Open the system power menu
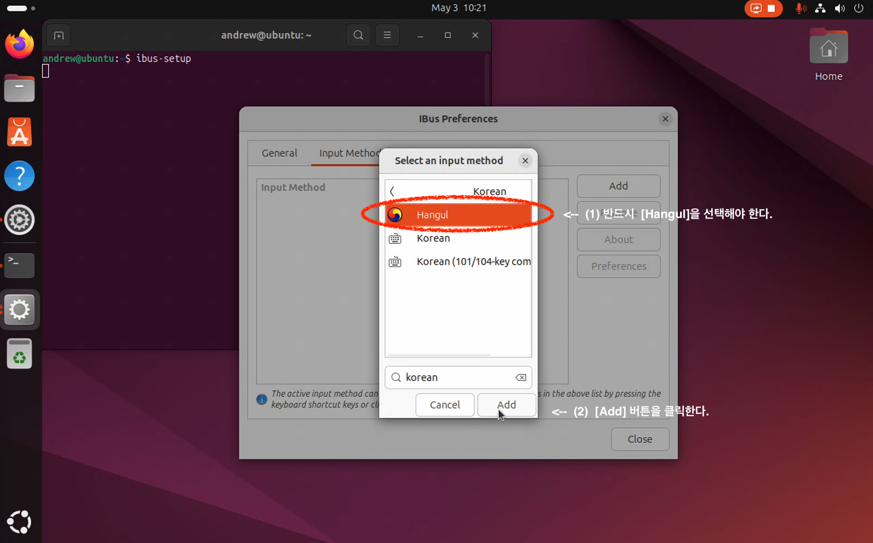873x543 pixels. (x=858, y=8)
